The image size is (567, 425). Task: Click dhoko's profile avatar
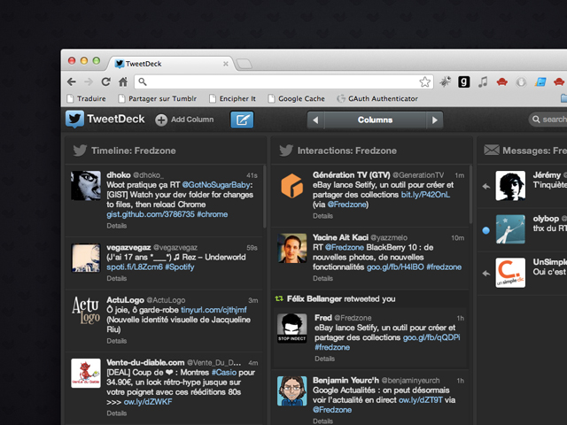point(86,186)
